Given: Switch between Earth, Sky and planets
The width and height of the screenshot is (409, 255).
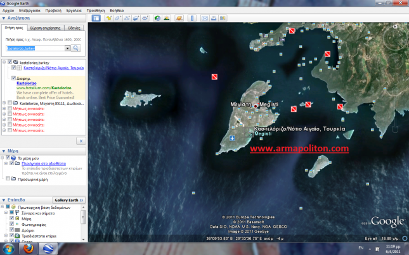Looking at the screenshot, I should [x=179, y=18].
